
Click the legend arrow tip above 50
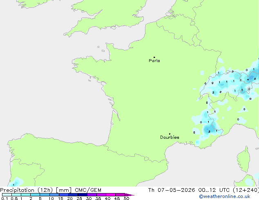[x=129, y=195]
